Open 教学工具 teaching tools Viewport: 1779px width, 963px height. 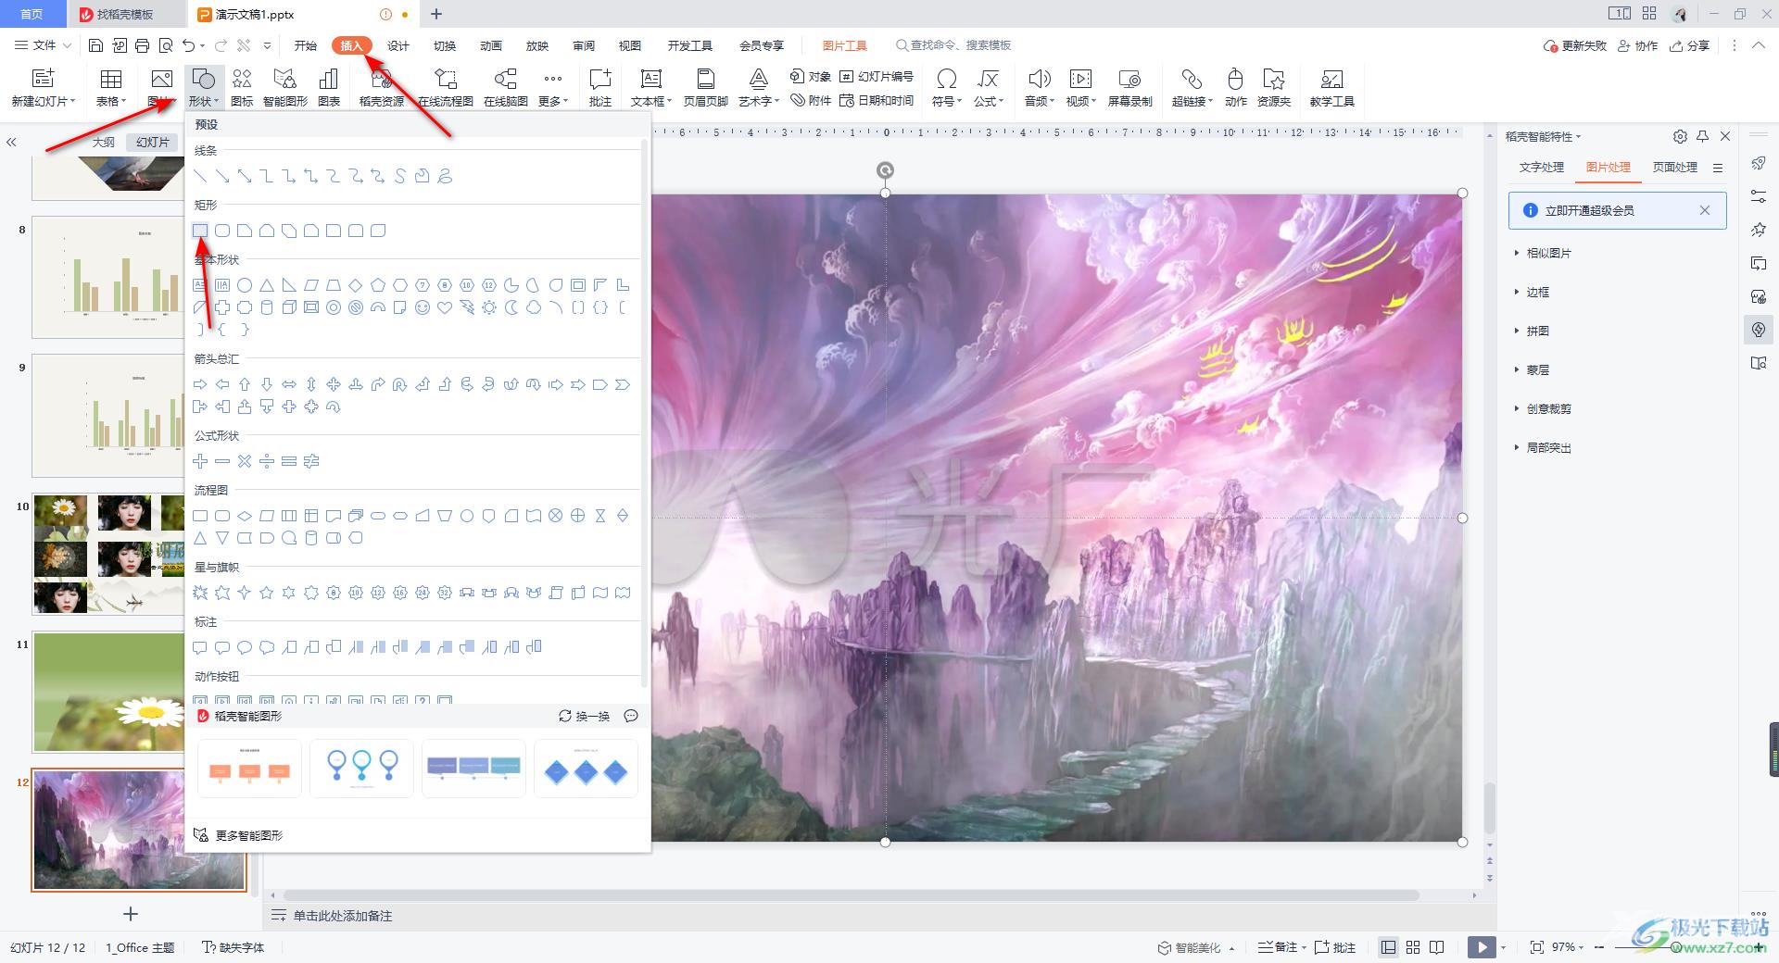1332,88
